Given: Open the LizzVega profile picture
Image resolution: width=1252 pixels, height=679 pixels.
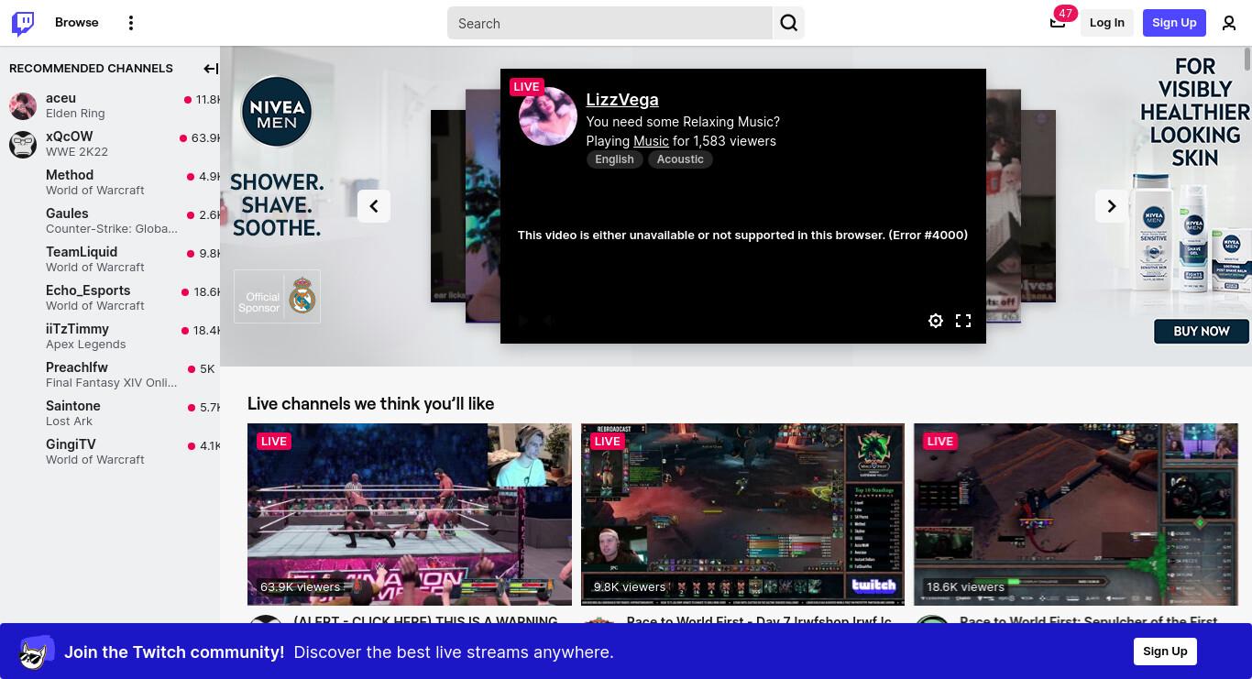Looking at the screenshot, I should pyautogui.click(x=548, y=116).
